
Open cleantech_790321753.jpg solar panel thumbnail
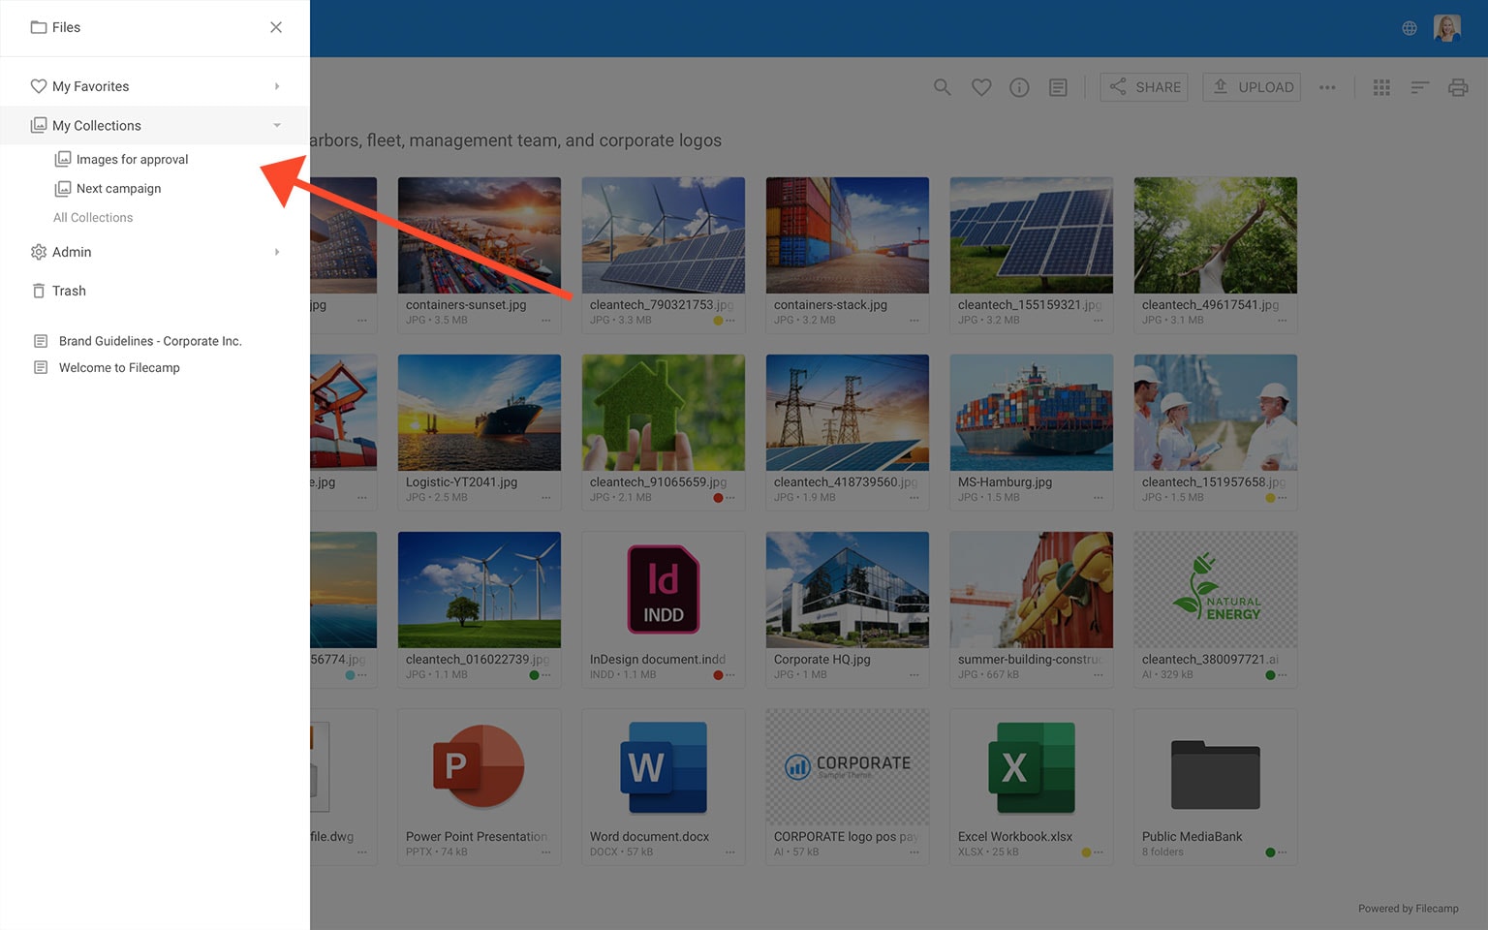coord(664,235)
